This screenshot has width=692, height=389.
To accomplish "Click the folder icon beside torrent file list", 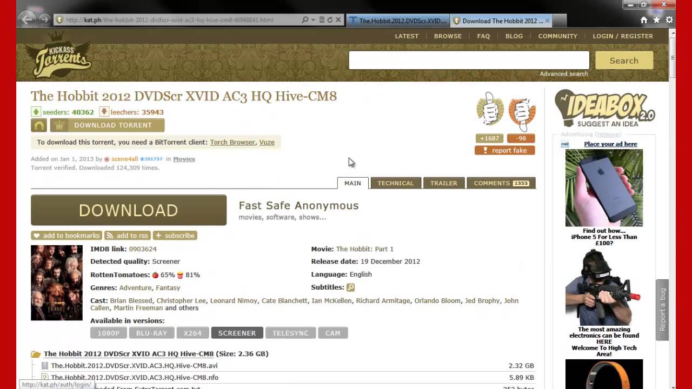I will [36, 354].
